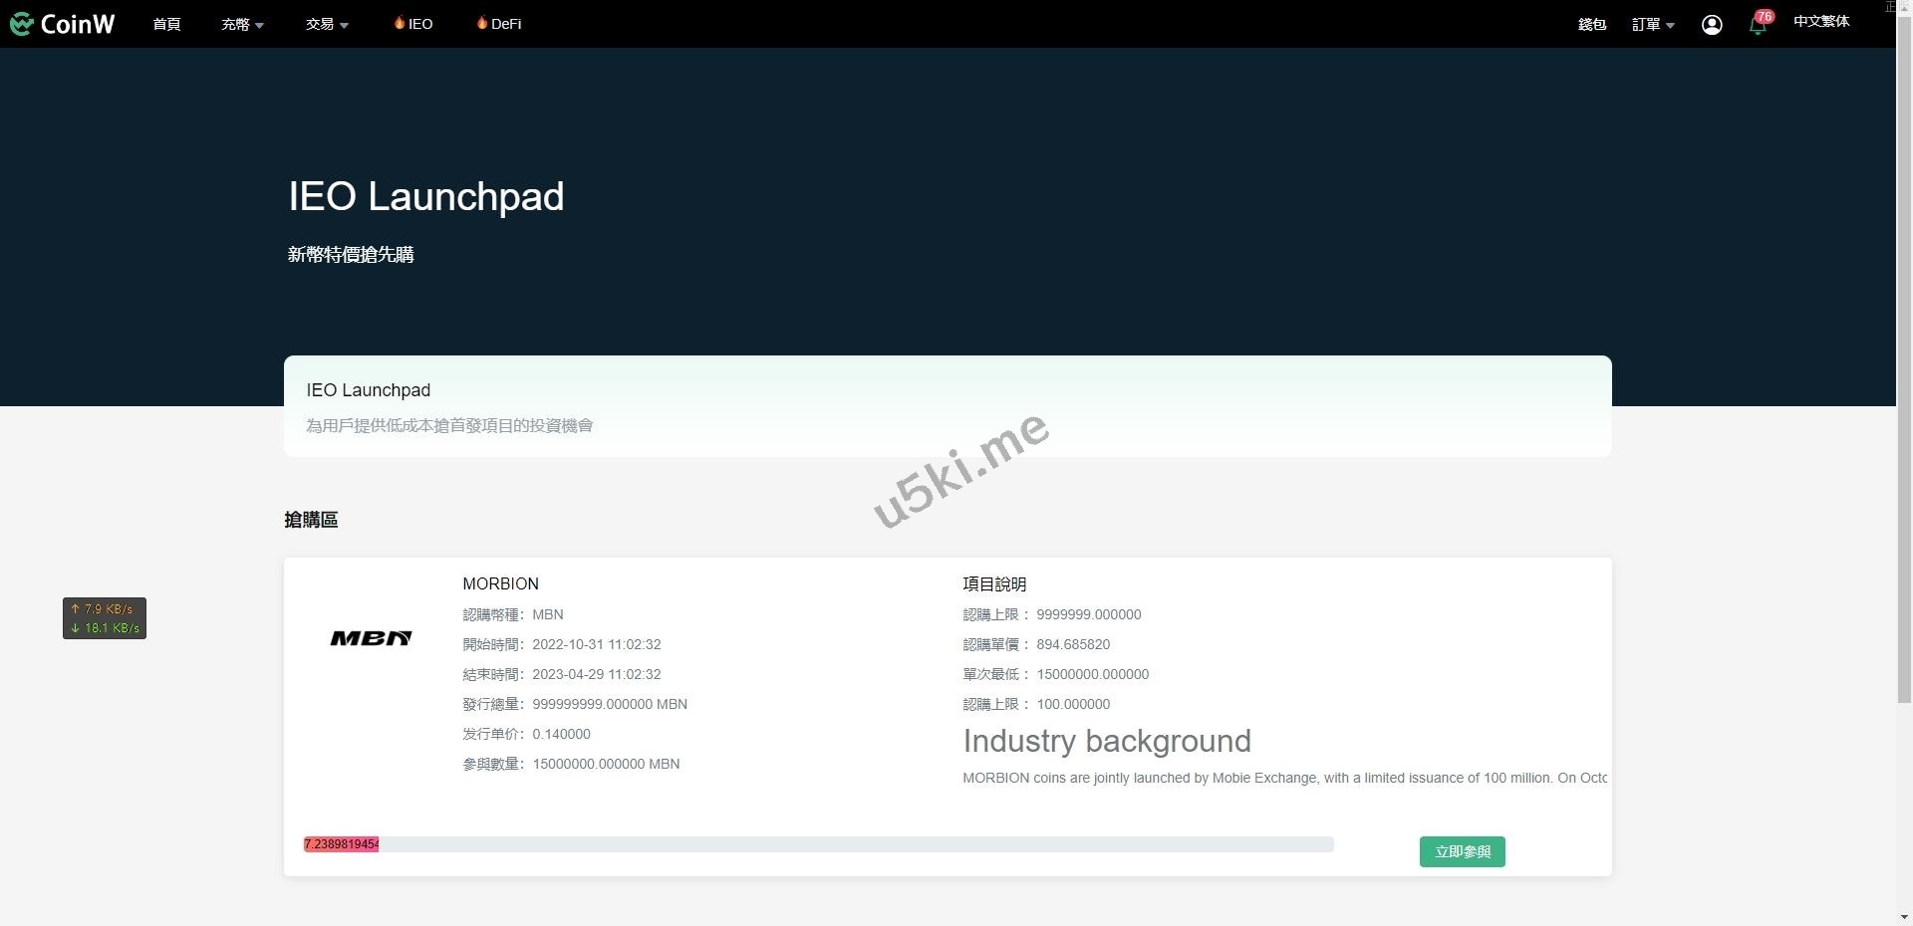This screenshot has height=926, width=1913.
Task: Click the flame icon beside DeFi
Action: [482, 23]
